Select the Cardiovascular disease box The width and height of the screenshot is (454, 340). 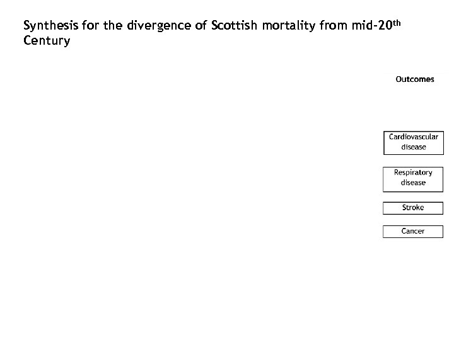click(413, 142)
